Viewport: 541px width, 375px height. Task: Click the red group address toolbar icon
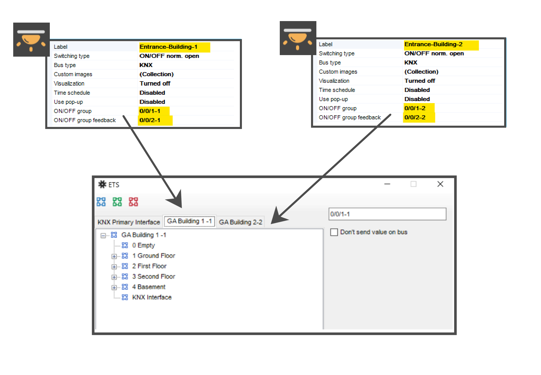coord(133,202)
